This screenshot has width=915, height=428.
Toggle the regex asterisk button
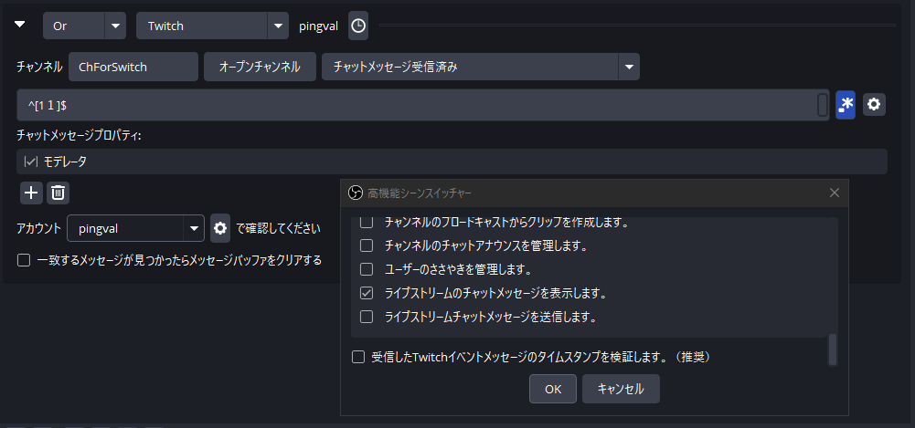click(x=846, y=105)
